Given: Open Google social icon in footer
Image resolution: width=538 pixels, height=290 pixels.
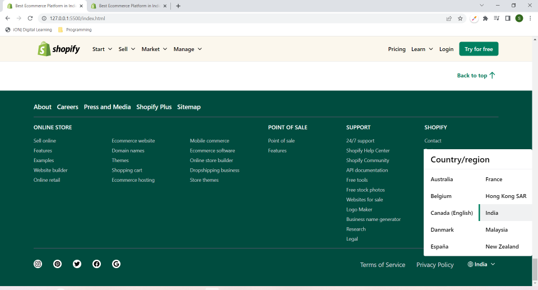Looking at the screenshot, I should (x=117, y=264).
